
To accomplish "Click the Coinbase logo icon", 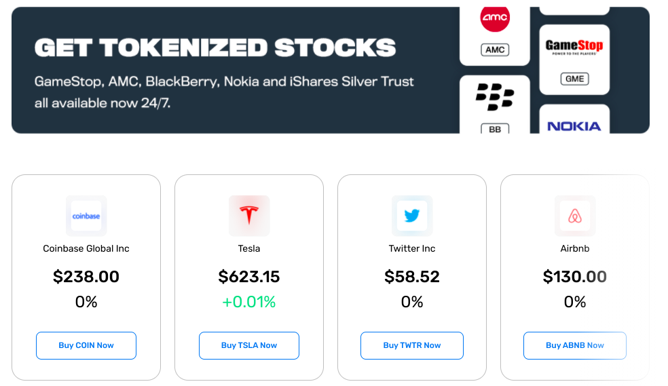I will pos(86,216).
